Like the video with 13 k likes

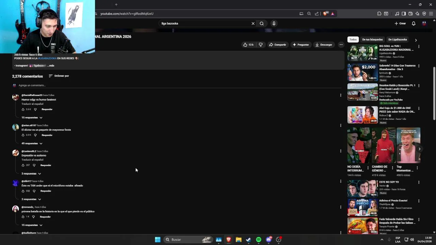[x=248, y=45]
